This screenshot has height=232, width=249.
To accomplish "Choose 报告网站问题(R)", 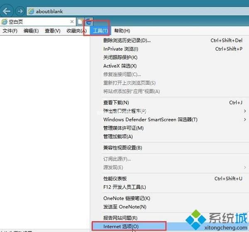I will tap(169, 218).
